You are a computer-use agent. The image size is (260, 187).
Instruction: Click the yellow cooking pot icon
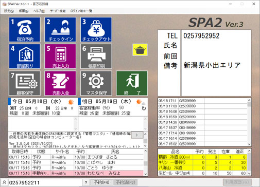pos(140,50)
